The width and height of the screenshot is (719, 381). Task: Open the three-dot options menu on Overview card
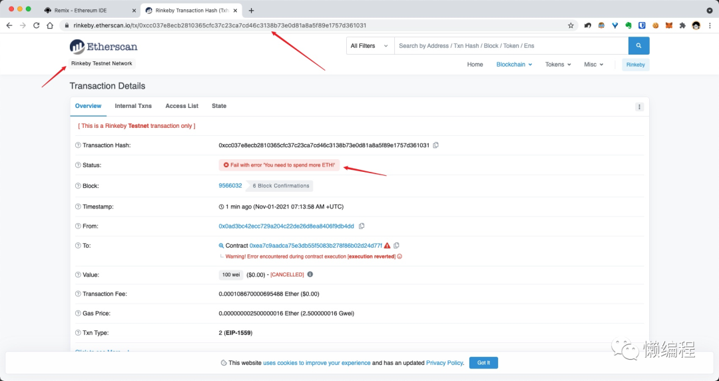(x=639, y=107)
